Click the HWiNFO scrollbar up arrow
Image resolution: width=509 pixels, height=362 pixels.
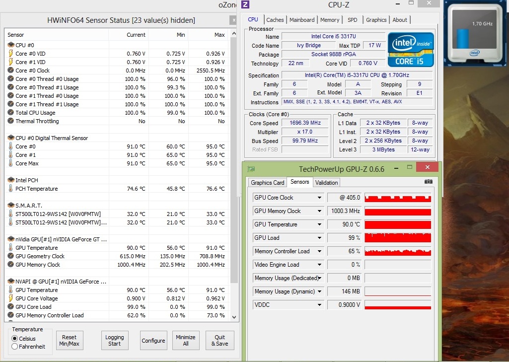click(234, 33)
